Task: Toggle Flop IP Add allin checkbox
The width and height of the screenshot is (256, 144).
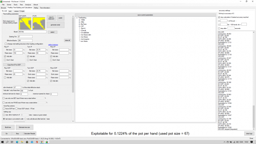Action: [5, 56]
